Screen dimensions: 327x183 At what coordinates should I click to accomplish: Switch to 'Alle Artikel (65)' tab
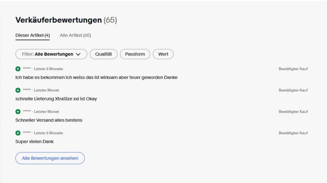click(75, 35)
